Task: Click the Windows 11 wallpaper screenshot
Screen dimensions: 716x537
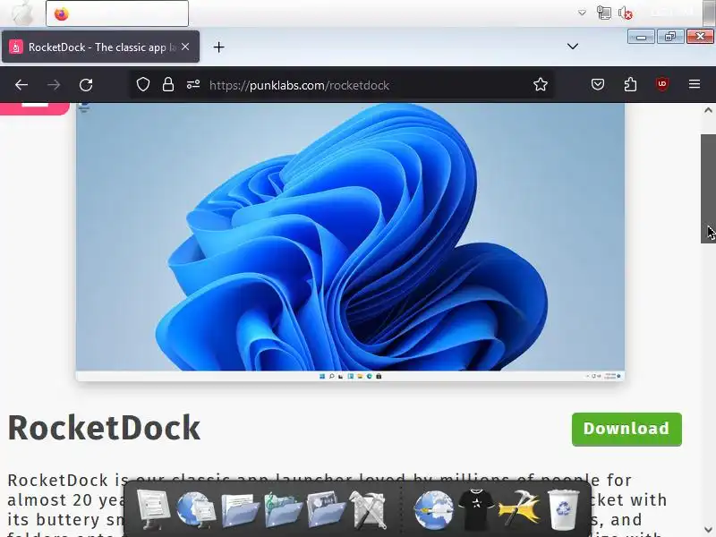Action: pos(350,242)
